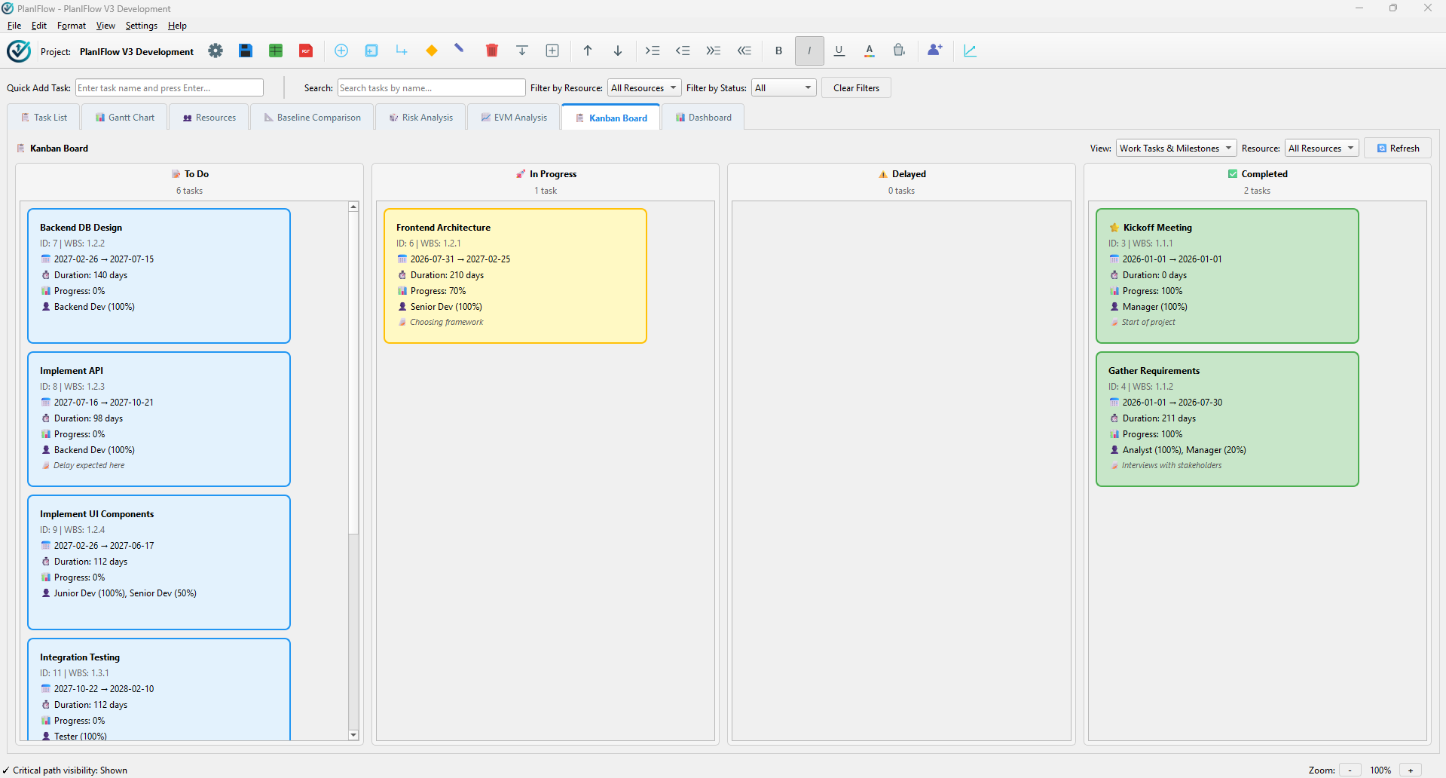This screenshot has width=1446, height=778.
Task: Add new task circle-plus icon
Action: coord(341,51)
